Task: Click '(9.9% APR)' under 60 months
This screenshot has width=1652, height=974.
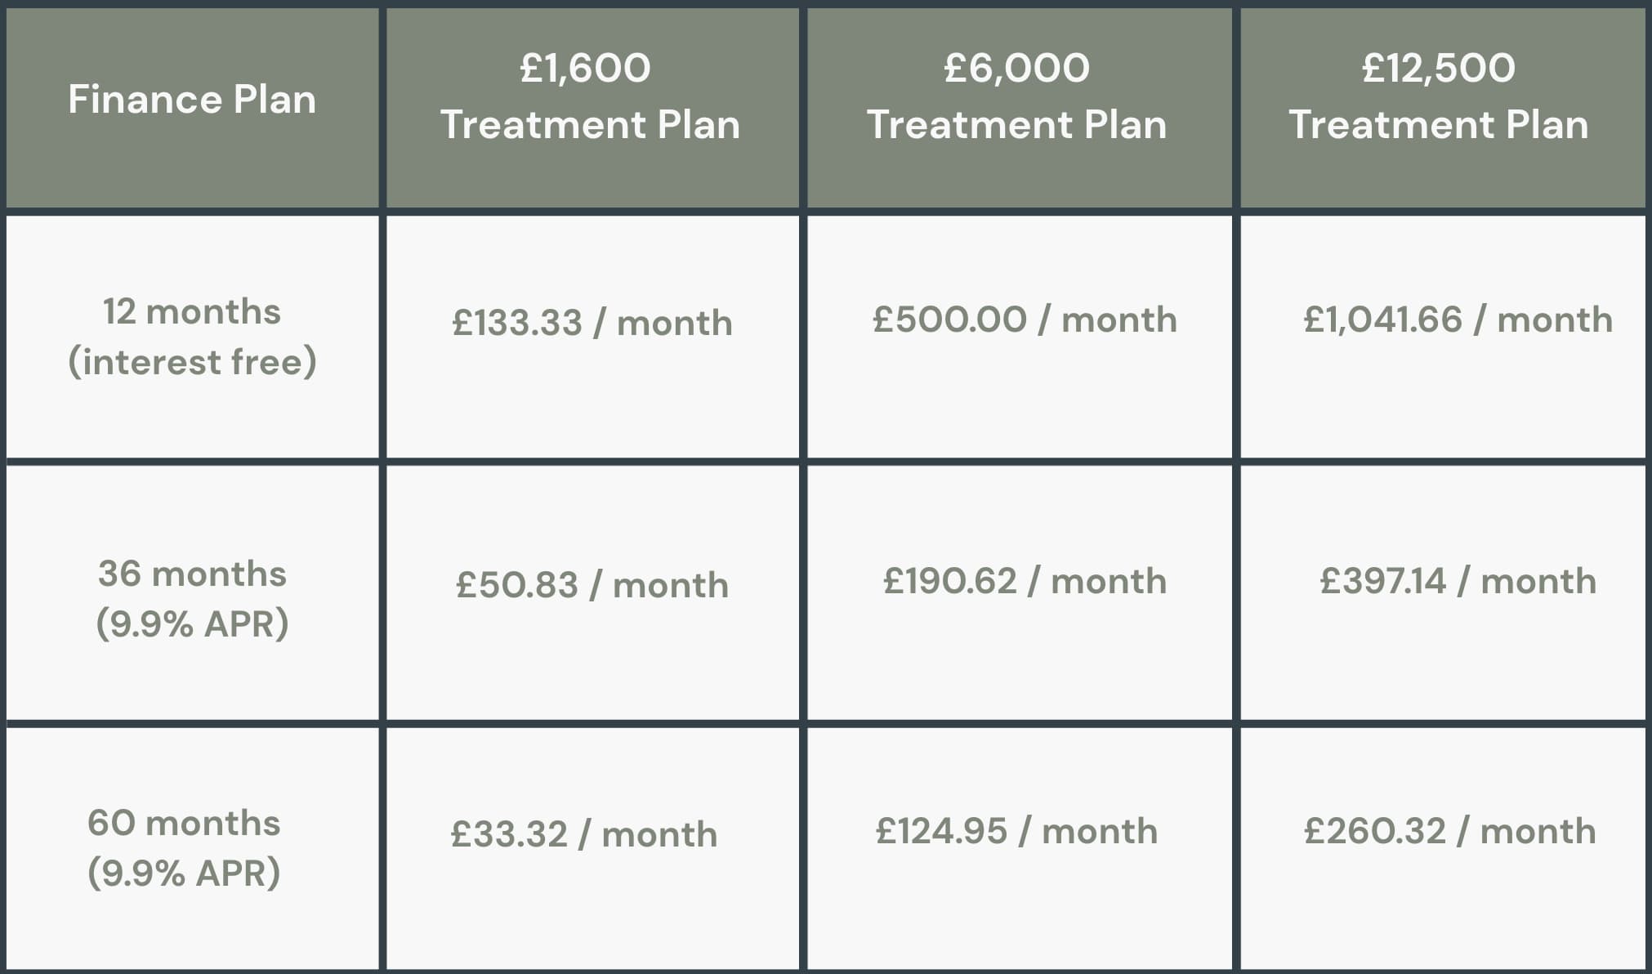Action: 184,873
